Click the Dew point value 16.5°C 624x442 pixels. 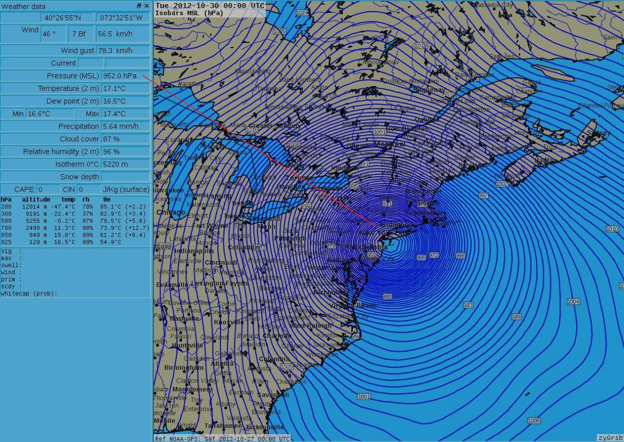tap(125, 101)
